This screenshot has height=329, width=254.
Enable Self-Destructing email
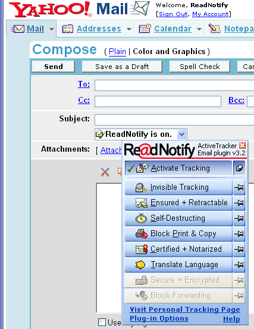178,218
